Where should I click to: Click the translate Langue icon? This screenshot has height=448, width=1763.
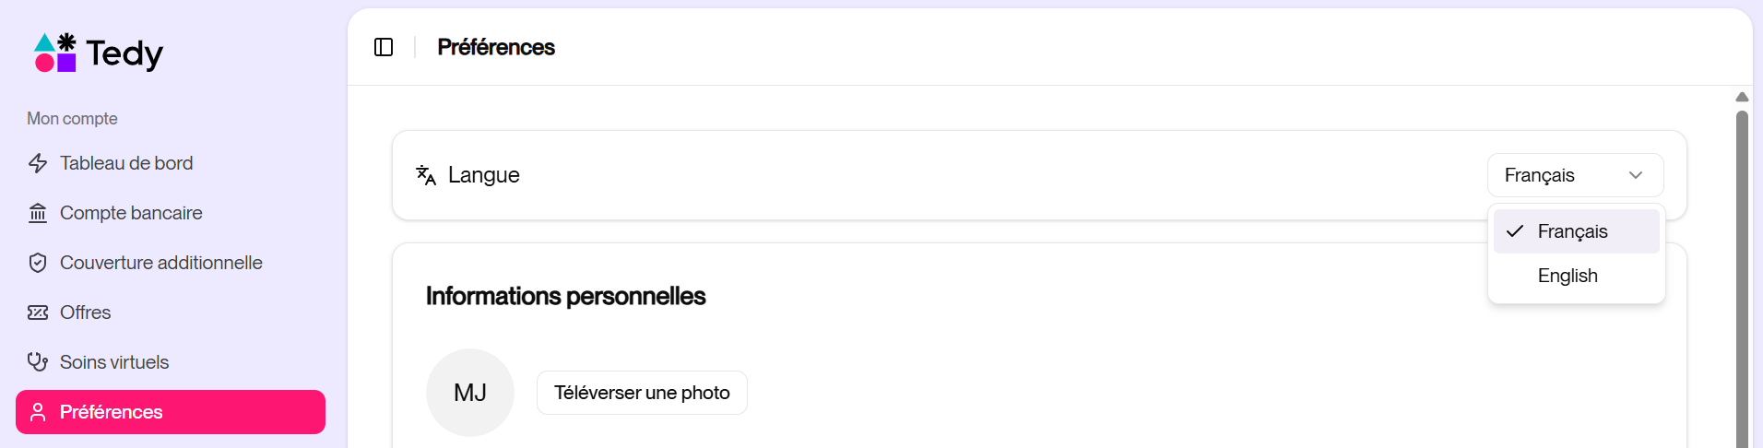coord(426,175)
